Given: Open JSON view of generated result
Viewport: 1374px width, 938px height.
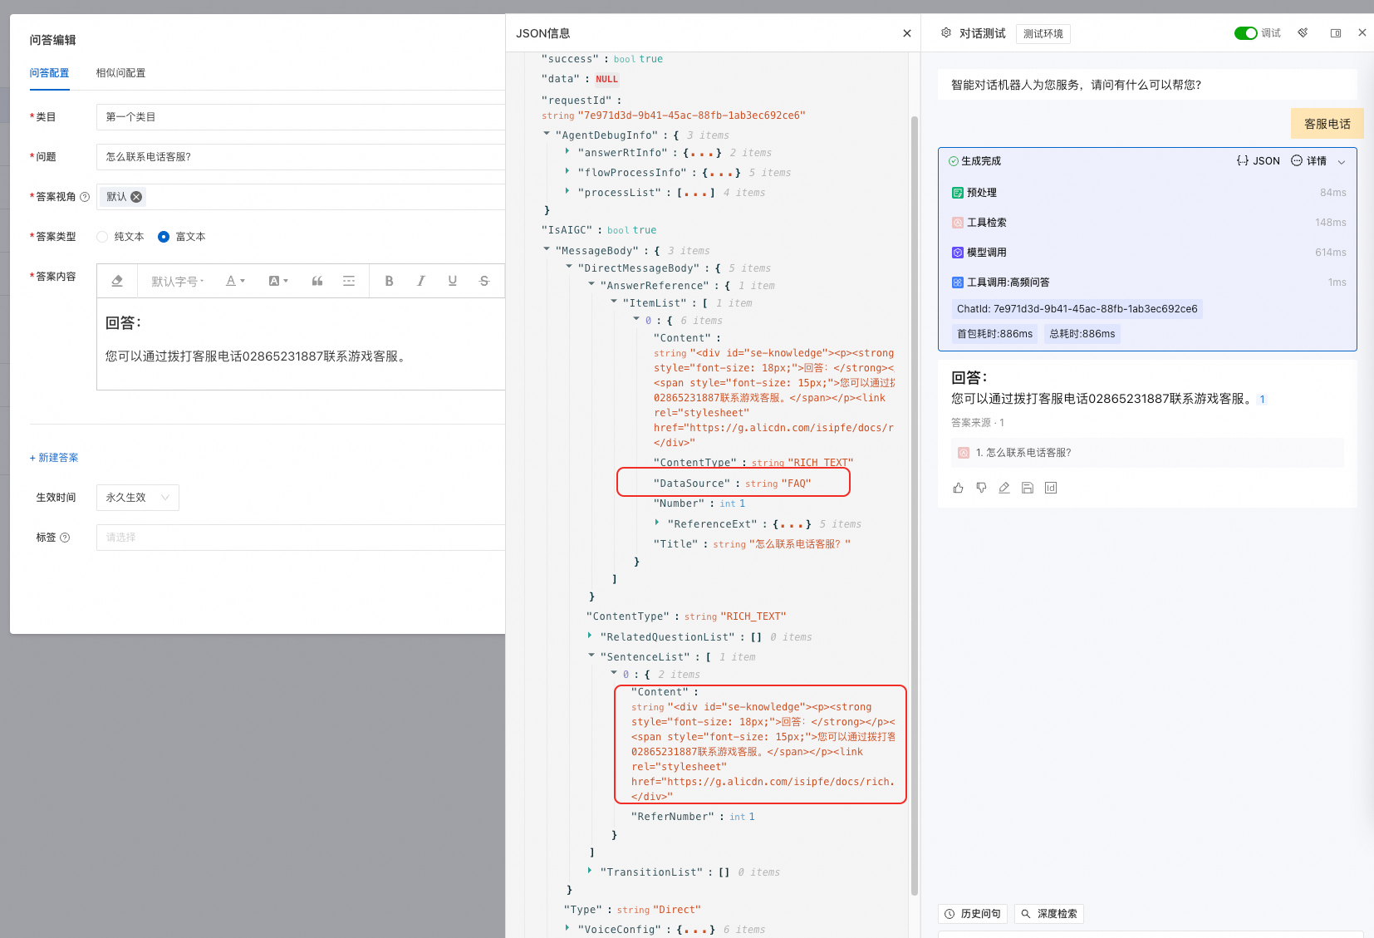Looking at the screenshot, I should 1258,161.
